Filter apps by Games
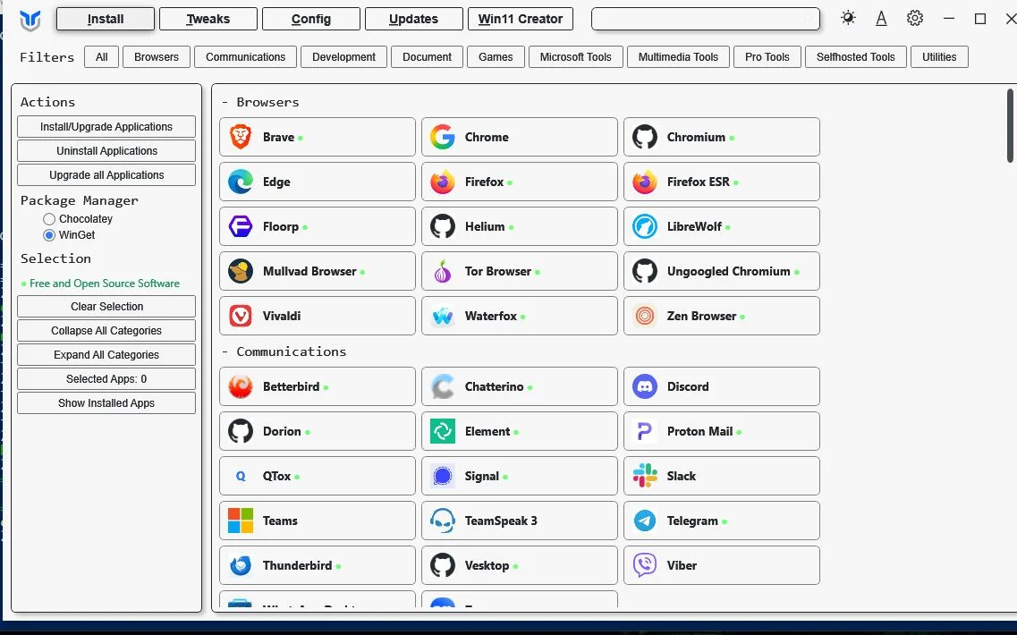1017x635 pixels. pyautogui.click(x=496, y=57)
